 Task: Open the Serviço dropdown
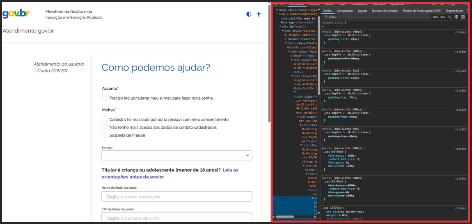point(176,155)
